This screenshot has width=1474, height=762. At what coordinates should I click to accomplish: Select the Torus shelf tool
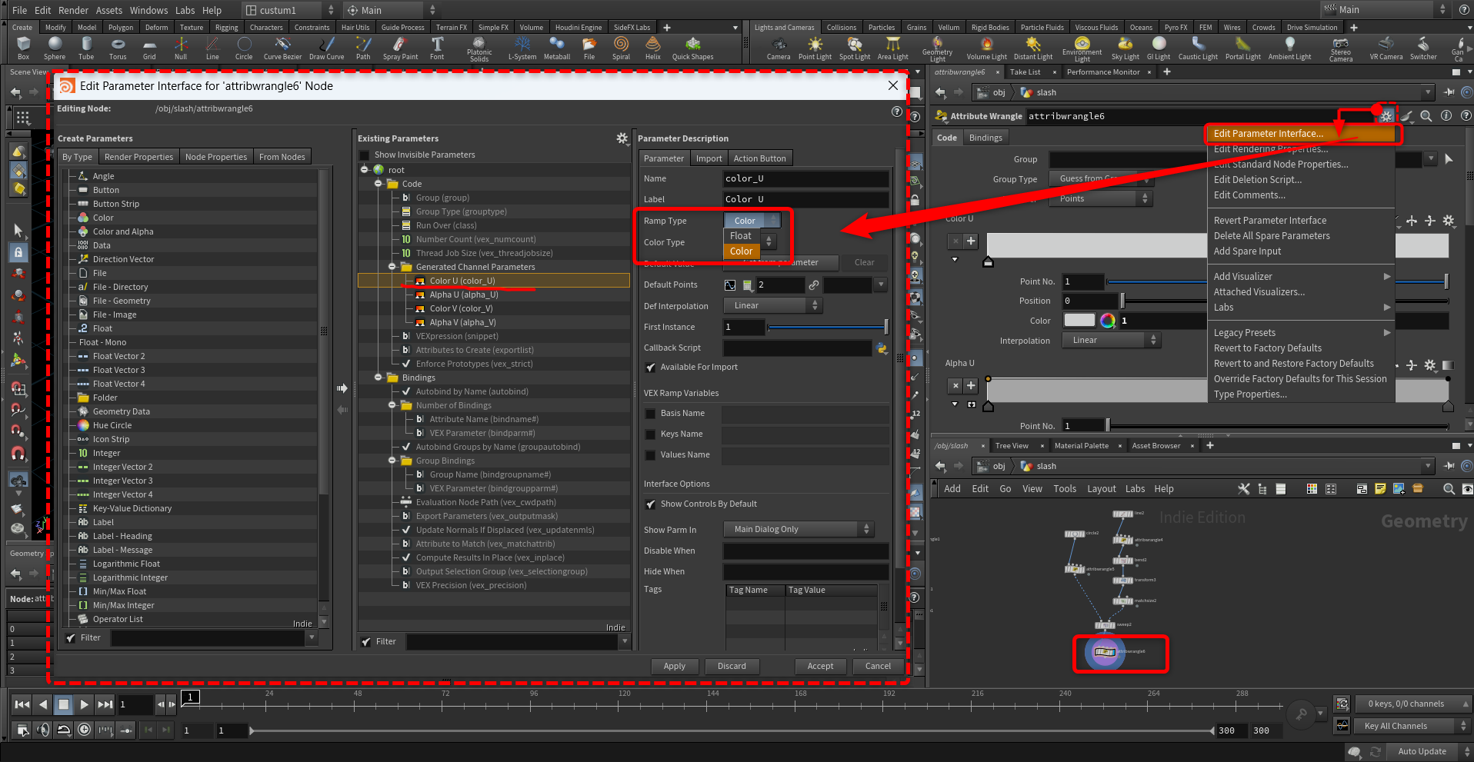coord(118,48)
